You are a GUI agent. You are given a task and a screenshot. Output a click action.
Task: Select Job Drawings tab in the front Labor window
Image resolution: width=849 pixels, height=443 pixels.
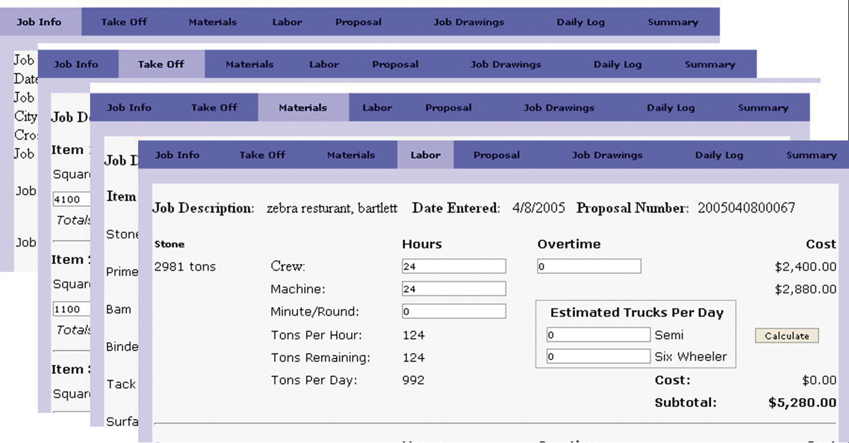(x=607, y=155)
